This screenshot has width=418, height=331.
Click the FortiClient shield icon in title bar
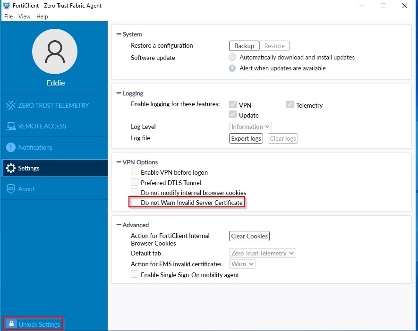click(x=7, y=5)
